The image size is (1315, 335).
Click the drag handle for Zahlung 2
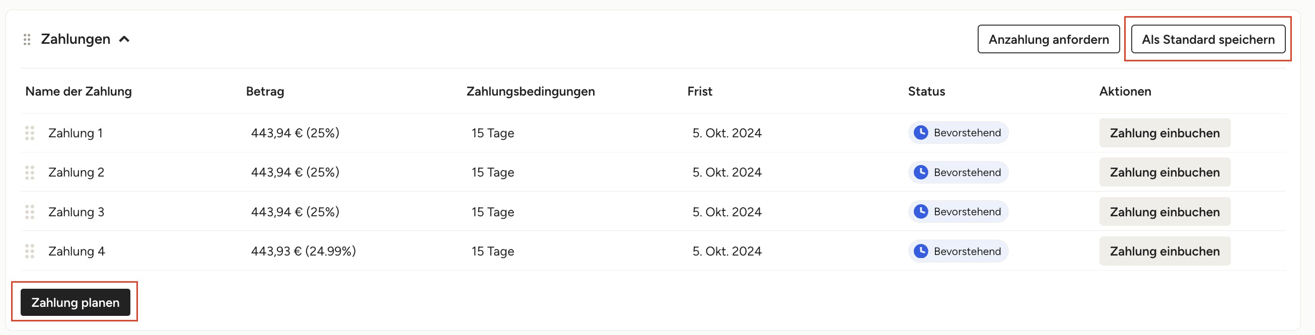30,173
